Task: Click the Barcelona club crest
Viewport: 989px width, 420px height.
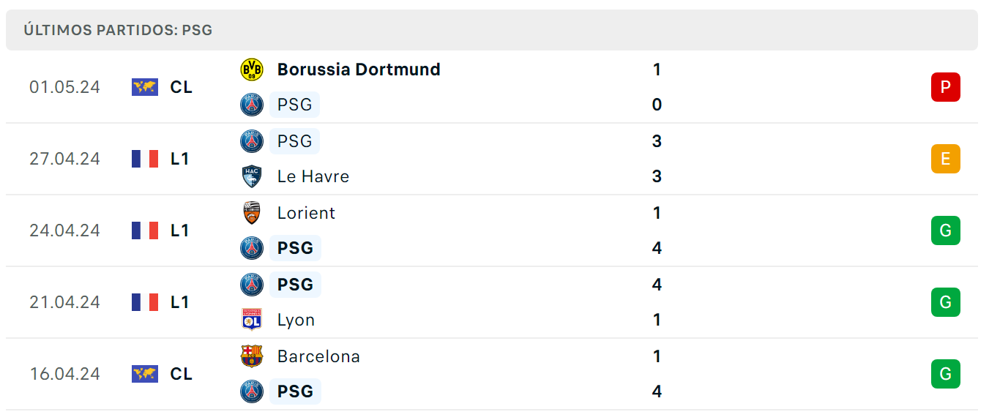Action: 252,356
